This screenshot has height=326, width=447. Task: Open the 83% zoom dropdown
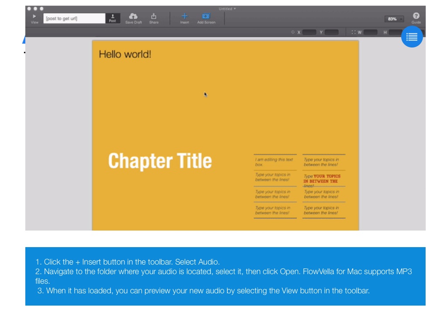click(394, 19)
